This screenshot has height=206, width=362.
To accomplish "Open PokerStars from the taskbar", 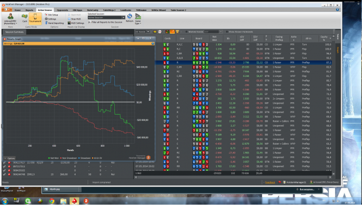I will (x=74, y=201).
